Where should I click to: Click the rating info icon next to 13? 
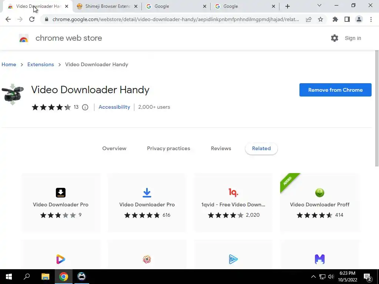point(85,107)
